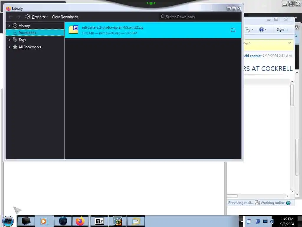
Task: Click Sign in in the mail window
Action: coord(282,30)
